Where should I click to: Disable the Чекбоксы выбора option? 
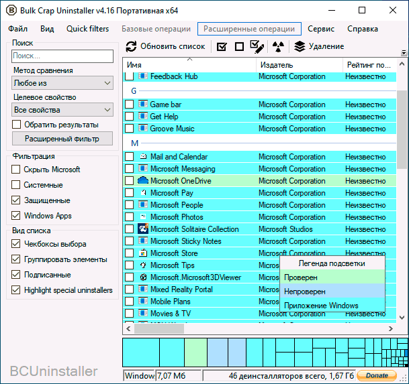coord(16,244)
